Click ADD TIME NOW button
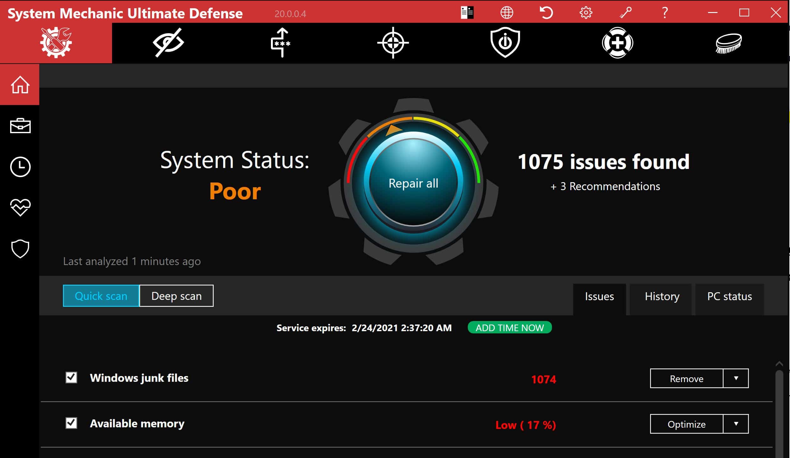 tap(510, 328)
